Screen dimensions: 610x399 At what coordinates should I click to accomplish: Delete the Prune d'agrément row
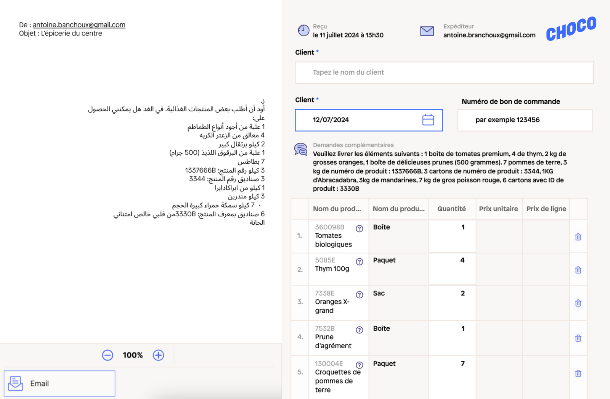(578, 338)
